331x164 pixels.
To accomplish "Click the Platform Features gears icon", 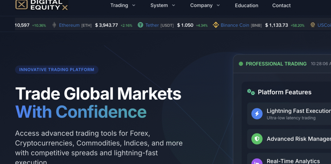I will tap(251, 92).
